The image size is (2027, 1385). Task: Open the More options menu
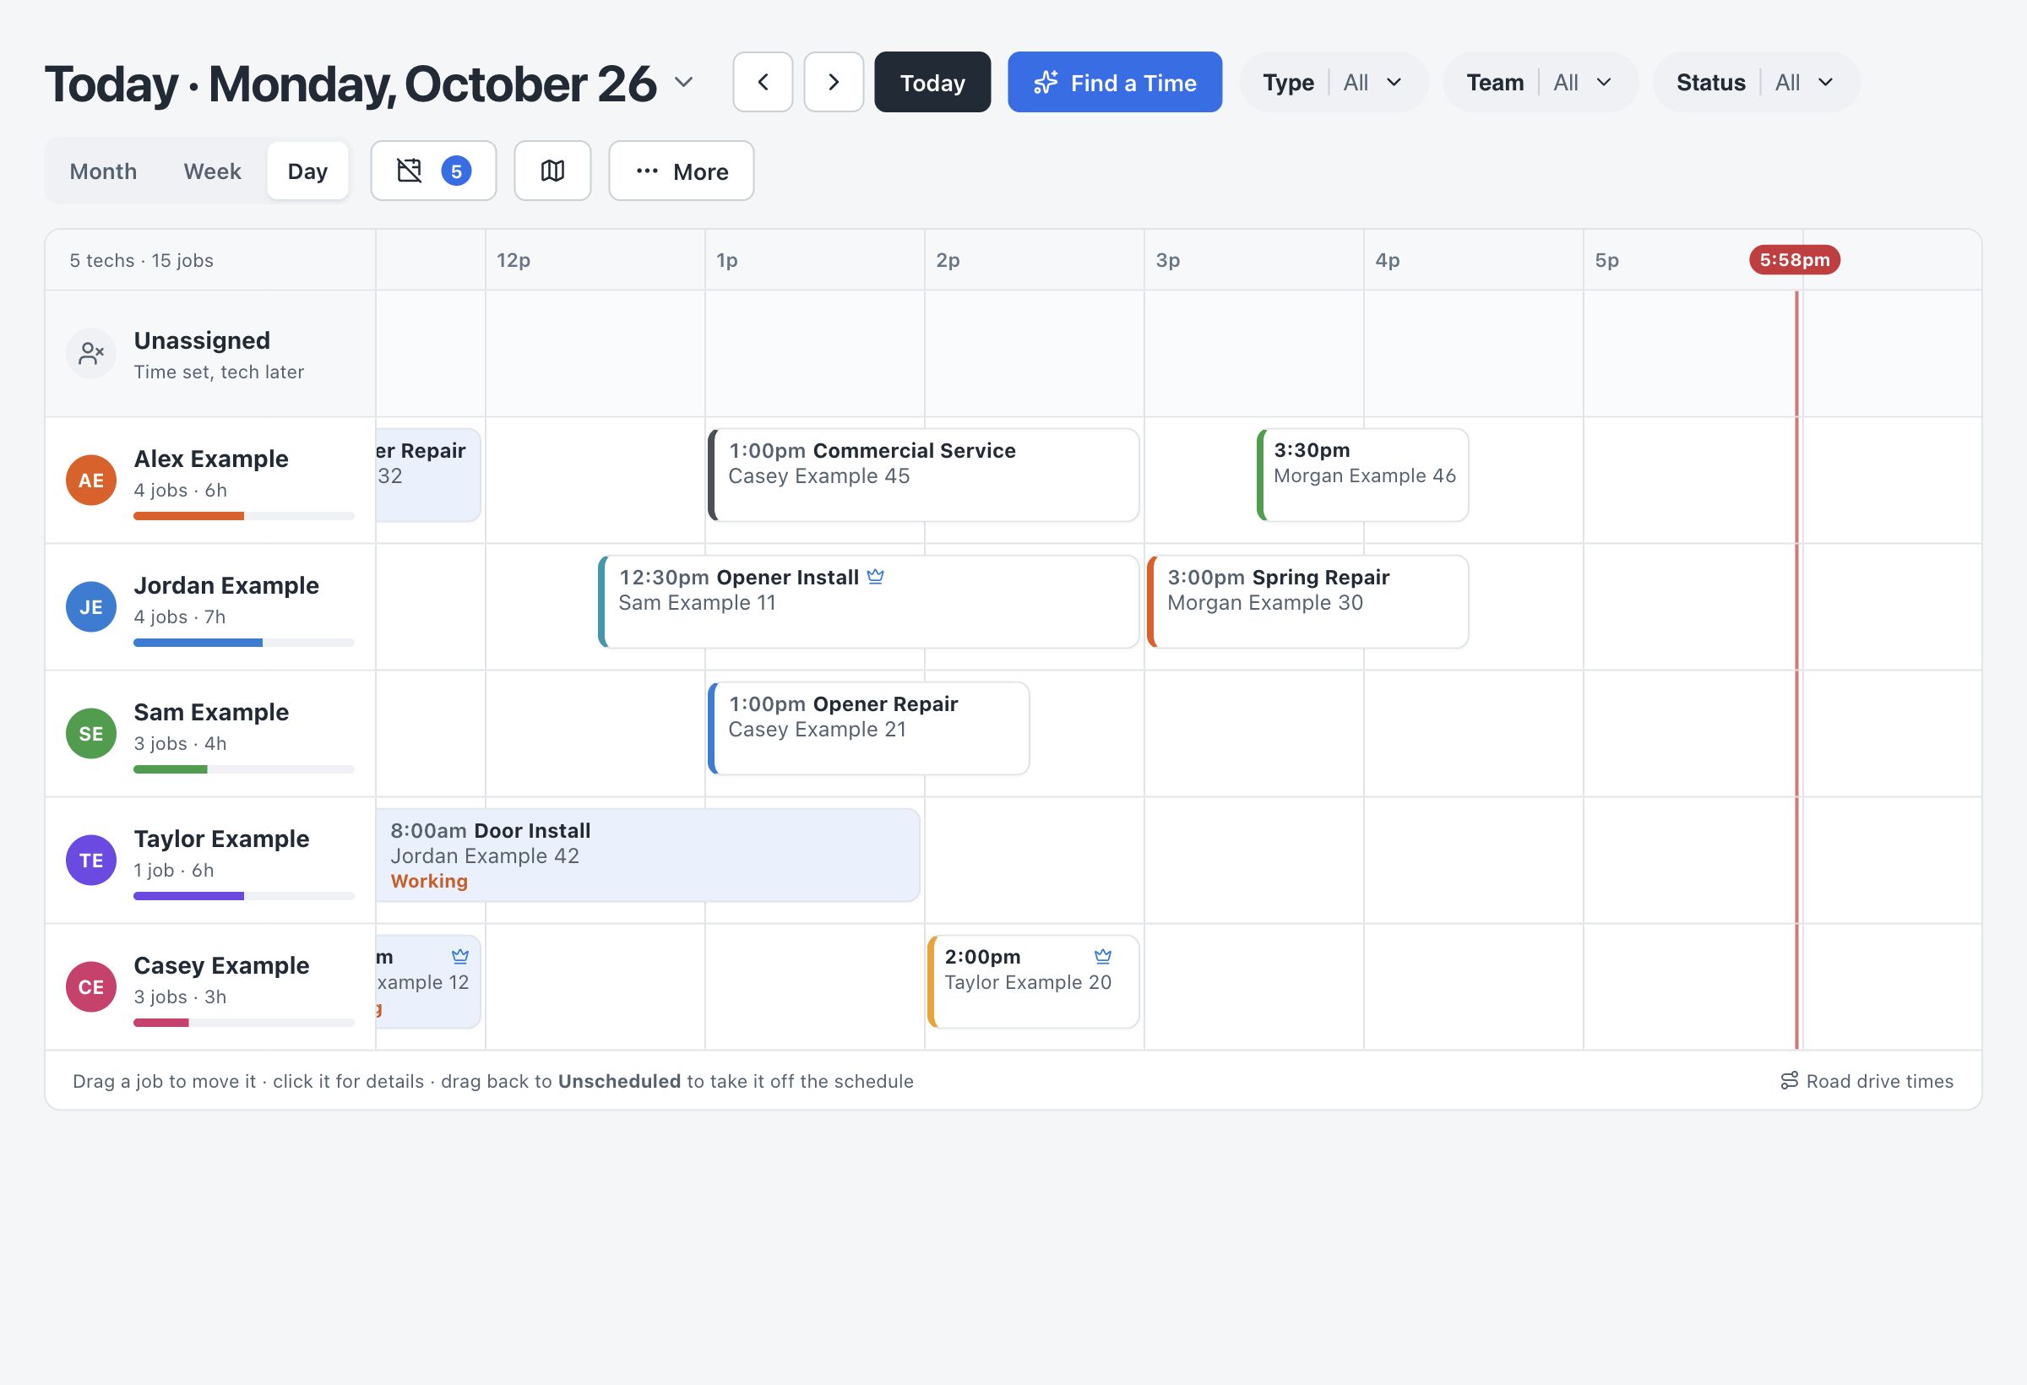[x=682, y=170]
